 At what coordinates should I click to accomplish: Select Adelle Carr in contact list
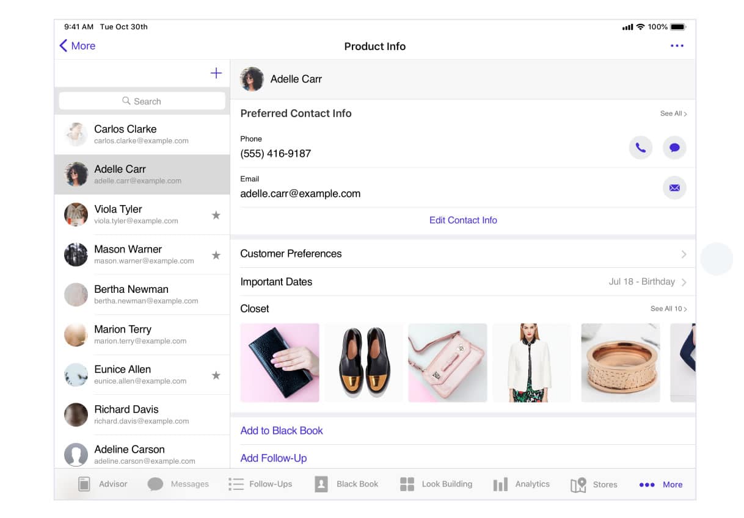142,174
